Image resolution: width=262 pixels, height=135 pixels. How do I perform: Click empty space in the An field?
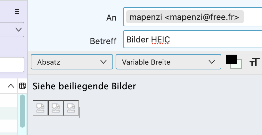click(253, 17)
